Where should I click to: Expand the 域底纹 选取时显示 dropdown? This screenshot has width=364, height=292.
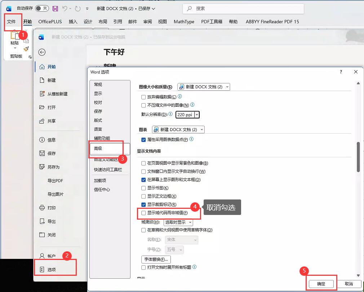point(178,222)
